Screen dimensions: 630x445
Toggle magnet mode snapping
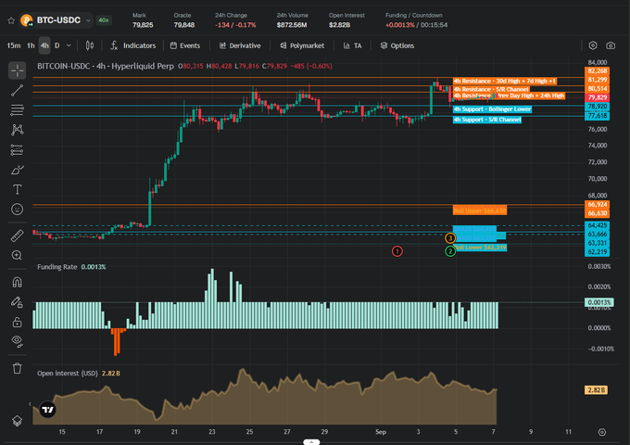(x=17, y=282)
